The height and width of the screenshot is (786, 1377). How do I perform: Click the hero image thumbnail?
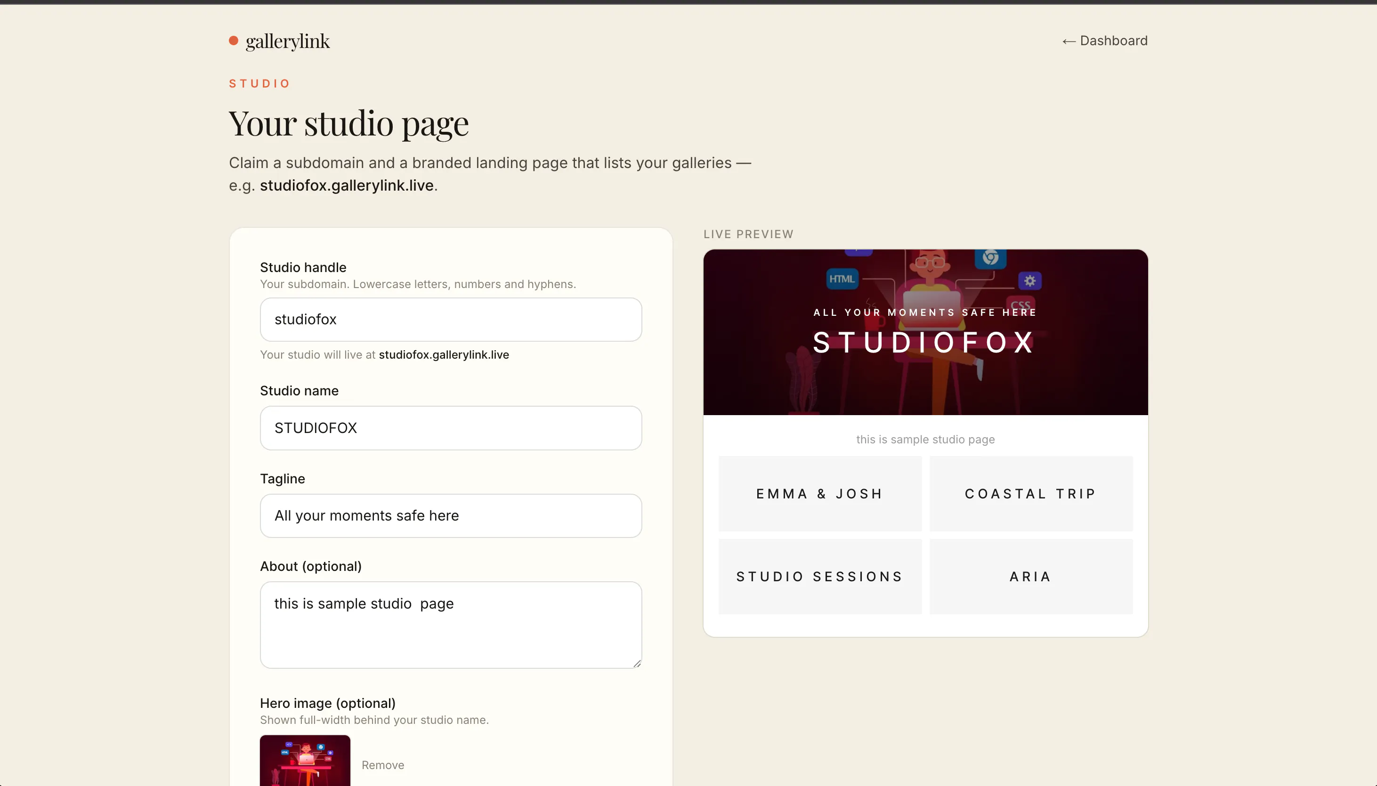[305, 760]
